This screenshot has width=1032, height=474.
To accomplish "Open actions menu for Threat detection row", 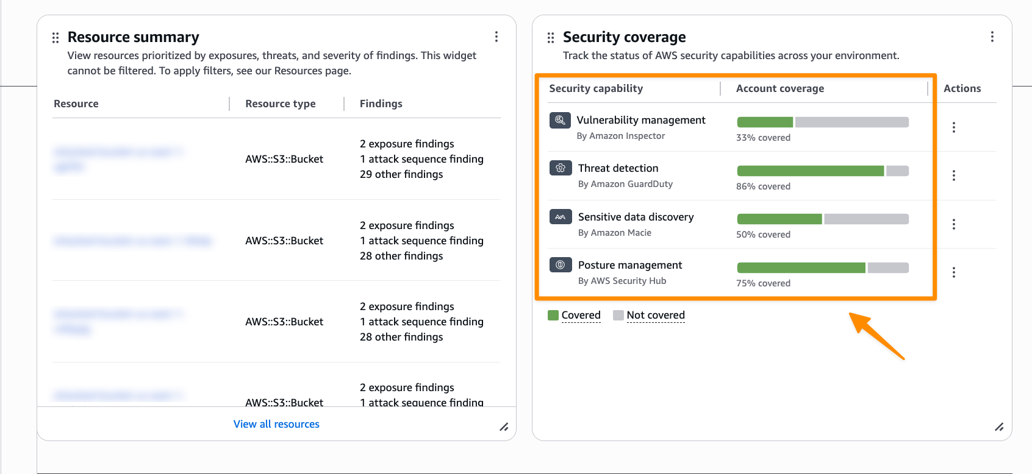I will [954, 175].
